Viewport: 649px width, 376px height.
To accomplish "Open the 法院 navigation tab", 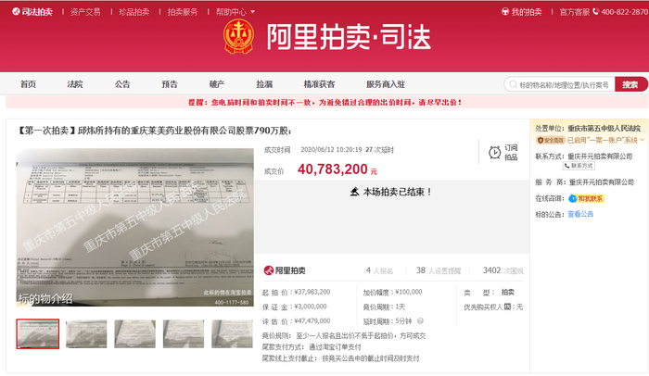I will (75, 84).
